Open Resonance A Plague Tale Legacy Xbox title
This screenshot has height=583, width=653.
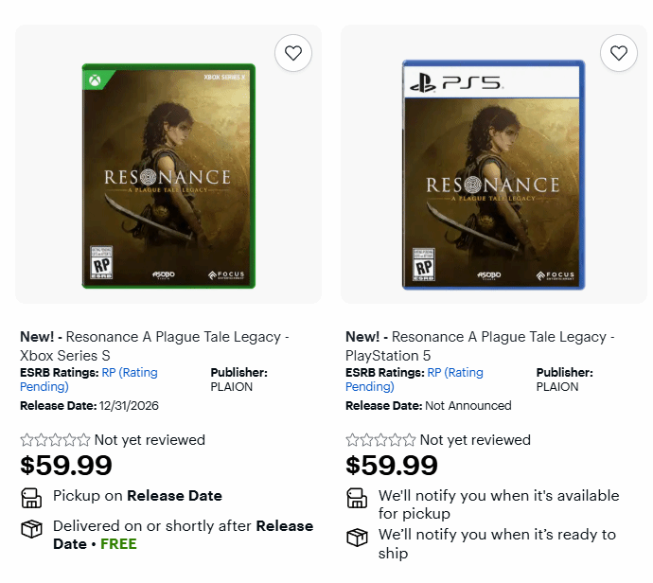(154, 345)
